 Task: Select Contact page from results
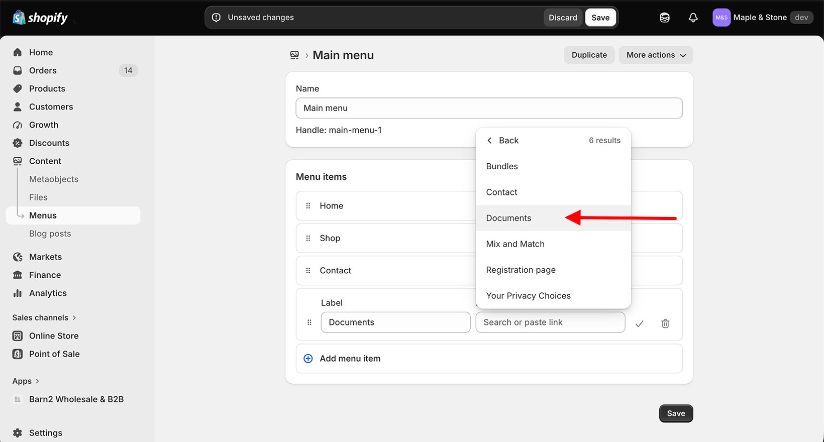[553, 192]
